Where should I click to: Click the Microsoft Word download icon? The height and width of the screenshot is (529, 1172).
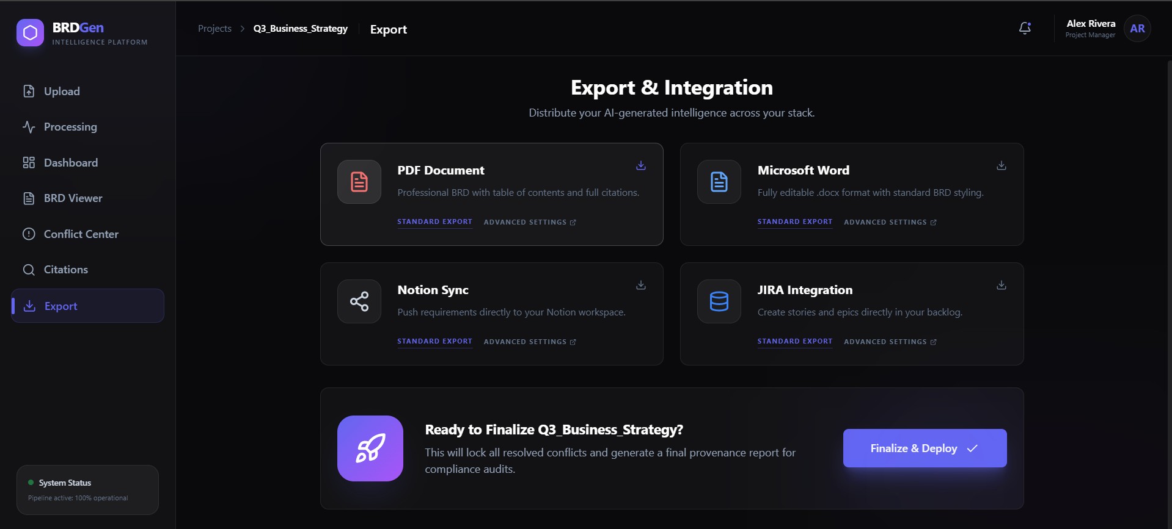click(1002, 165)
